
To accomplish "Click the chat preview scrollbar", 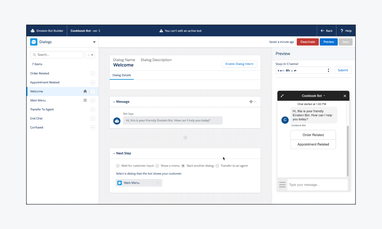I will click(348, 151).
